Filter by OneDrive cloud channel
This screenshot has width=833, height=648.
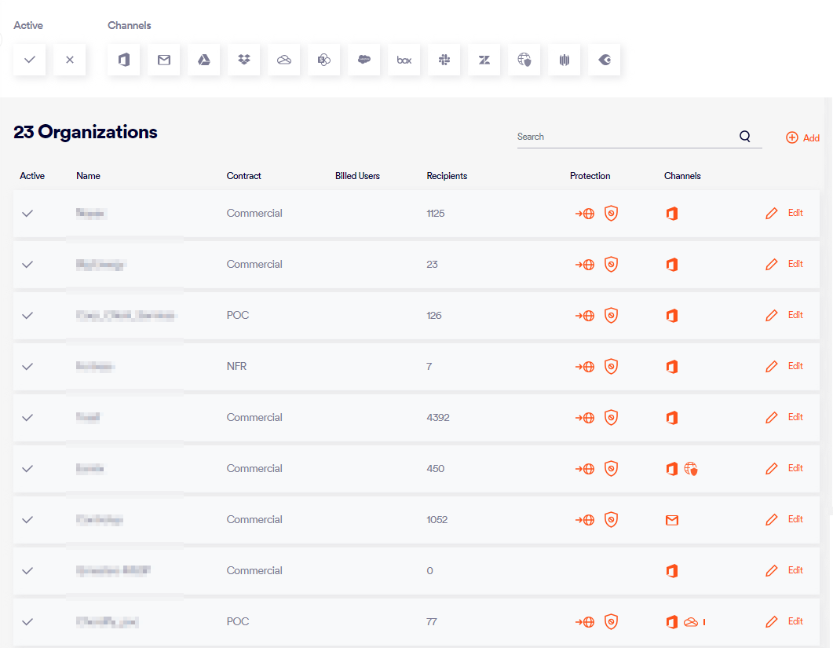pos(284,60)
